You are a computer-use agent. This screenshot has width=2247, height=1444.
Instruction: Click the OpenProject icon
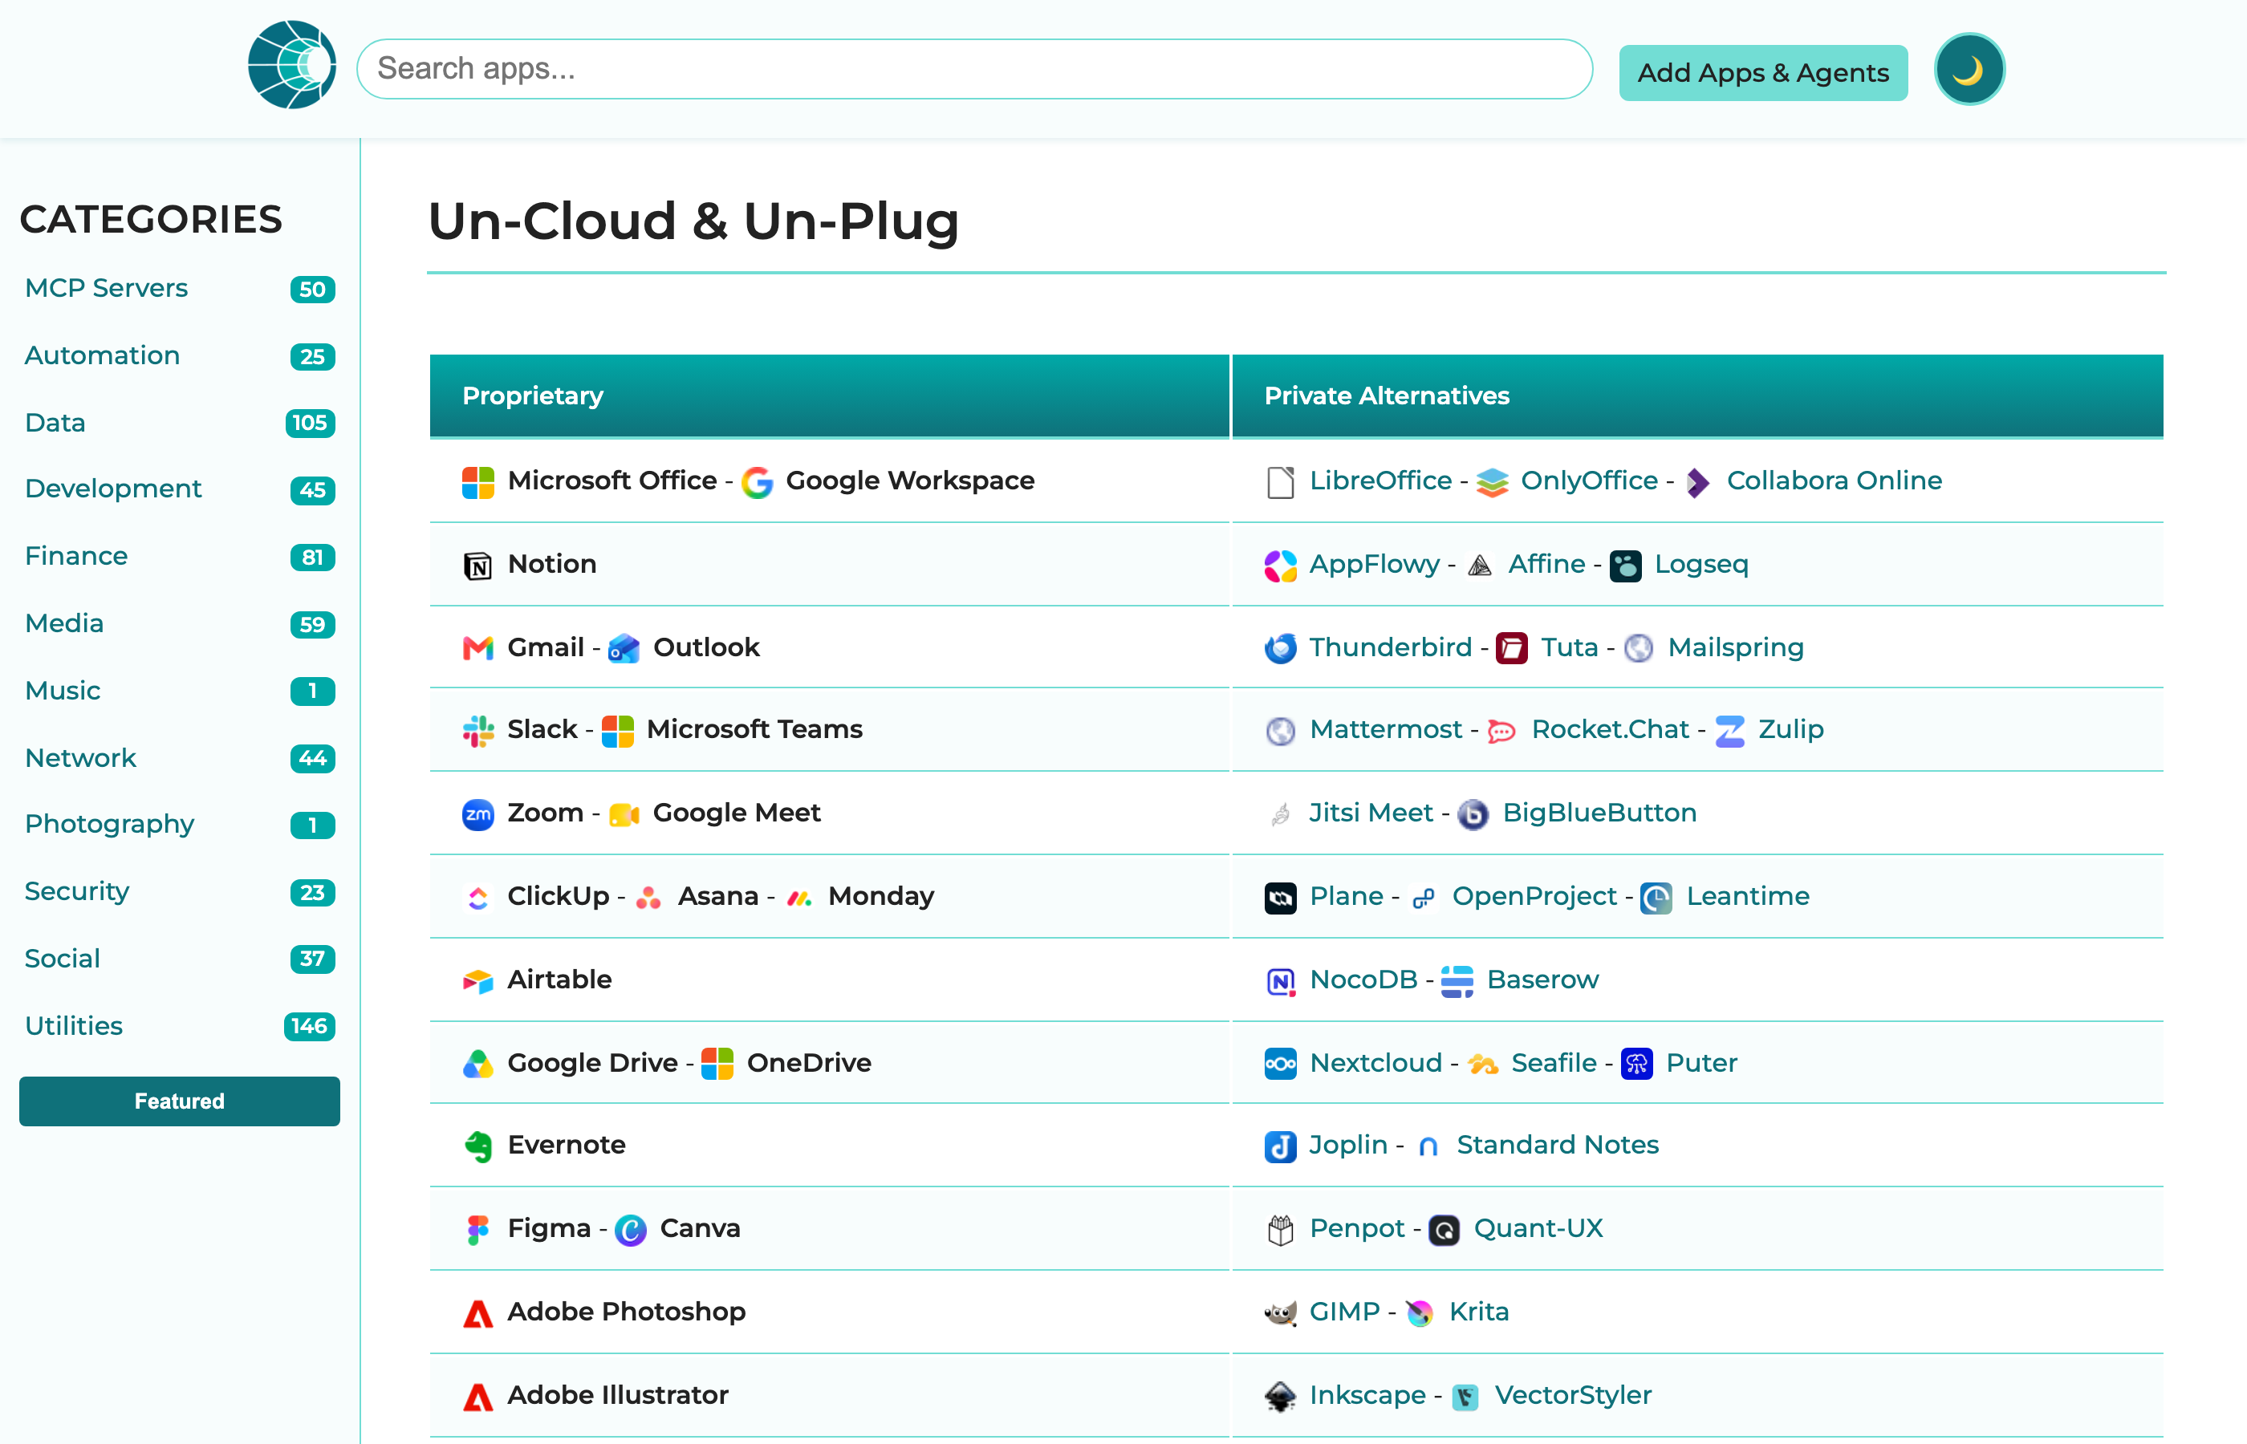(x=1423, y=898)
